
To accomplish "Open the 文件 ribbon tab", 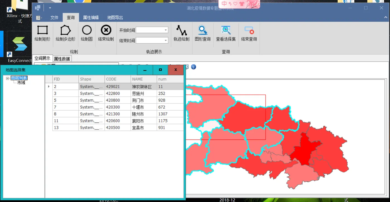I will (x=54, y=18).
